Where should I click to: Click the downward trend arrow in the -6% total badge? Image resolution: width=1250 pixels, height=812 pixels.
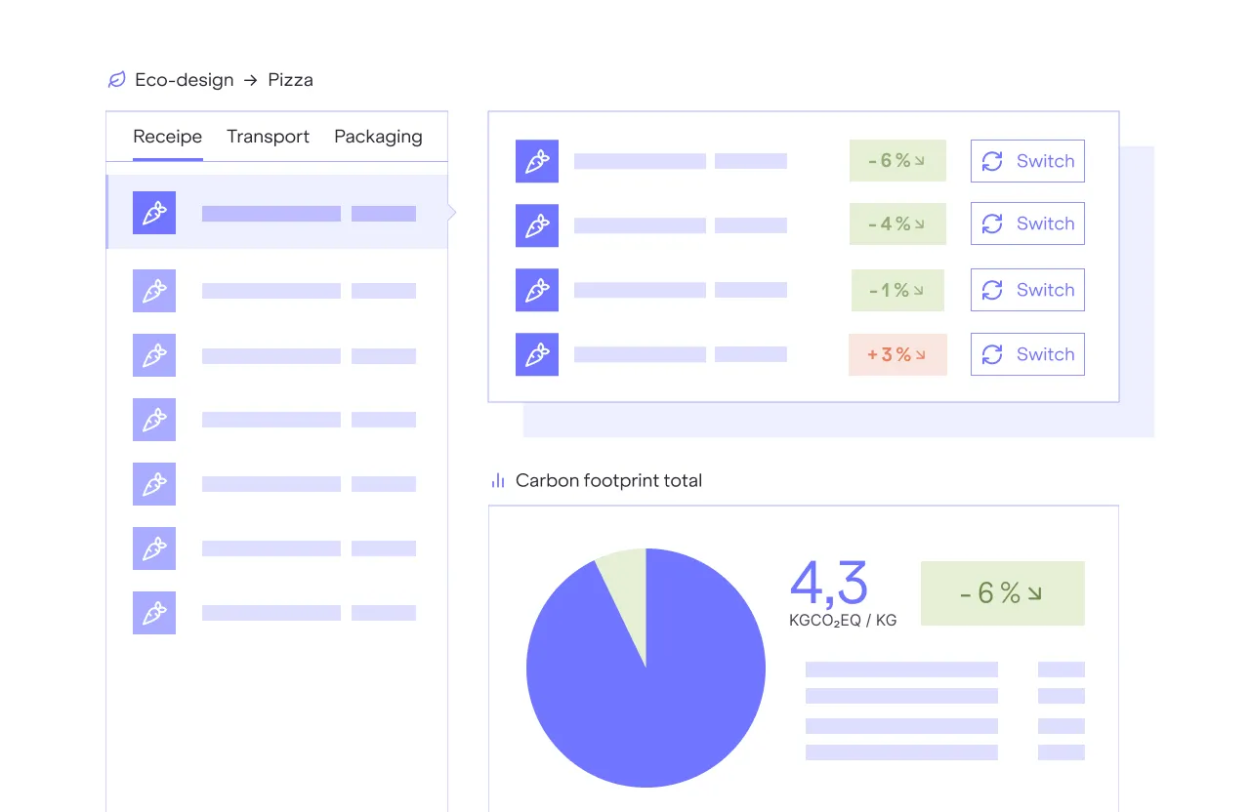[1036, 592]
